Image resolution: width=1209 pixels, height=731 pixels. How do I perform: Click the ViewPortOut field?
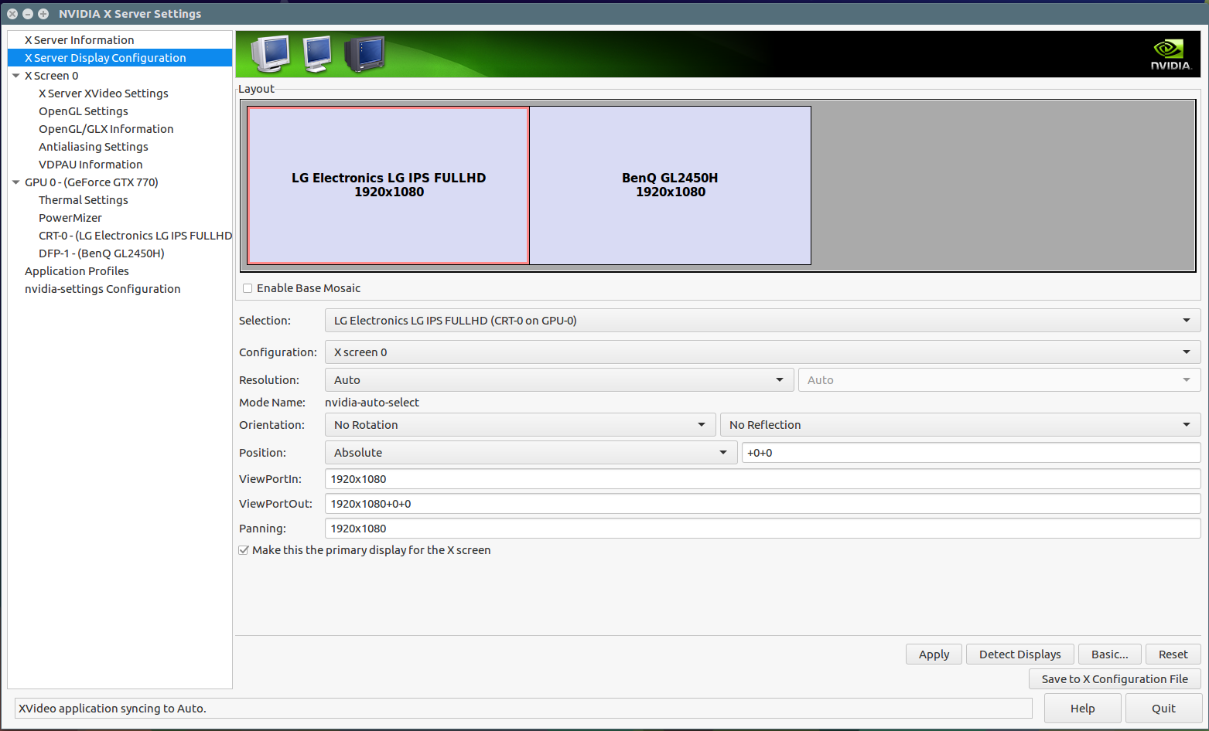763,504
